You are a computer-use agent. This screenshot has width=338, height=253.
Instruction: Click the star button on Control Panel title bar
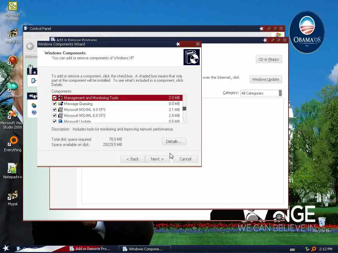tap(261, 29)
